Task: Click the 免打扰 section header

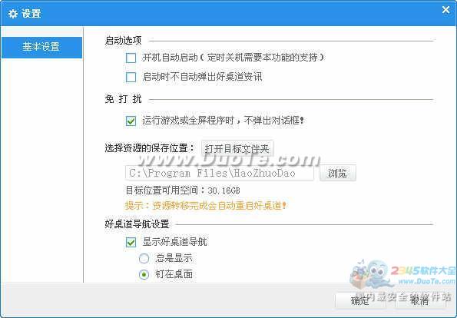Action: pos(124,99)
